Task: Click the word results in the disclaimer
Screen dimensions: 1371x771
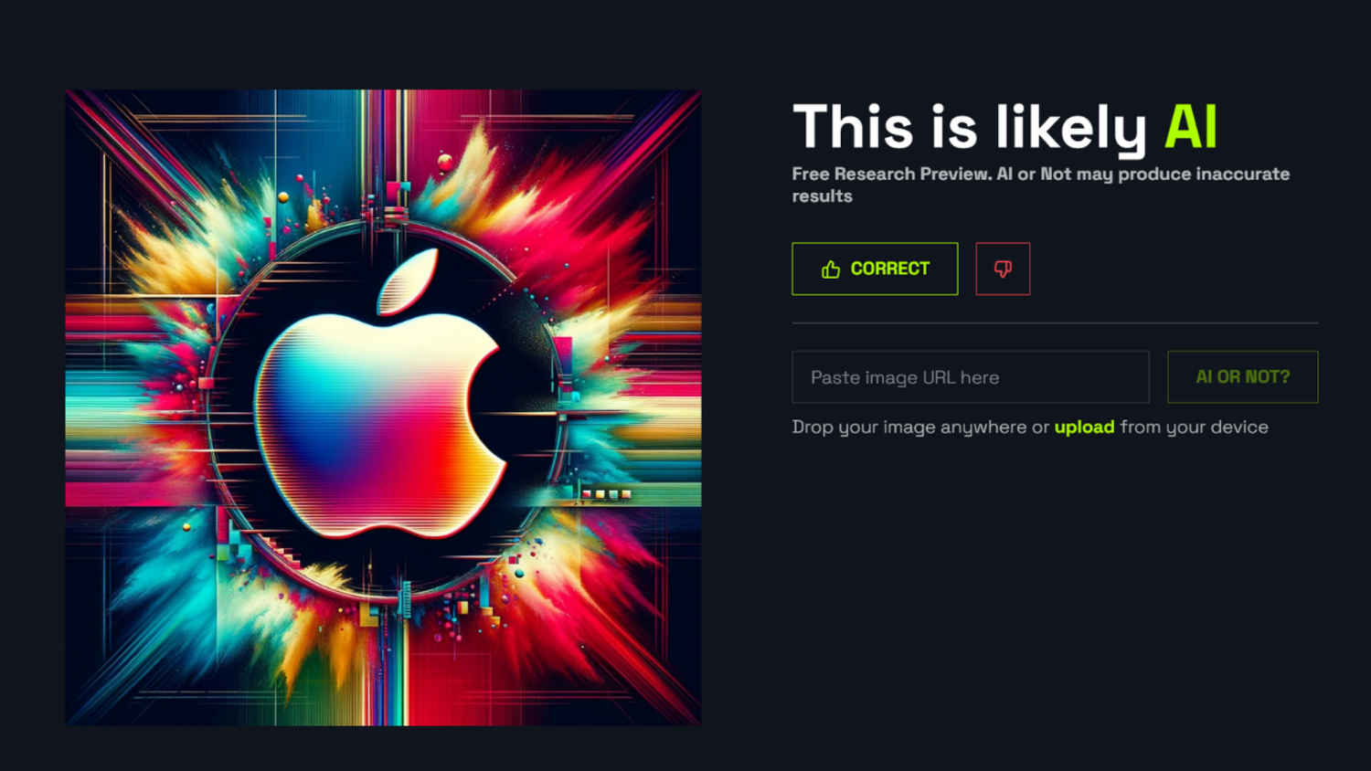Action: 822,196
